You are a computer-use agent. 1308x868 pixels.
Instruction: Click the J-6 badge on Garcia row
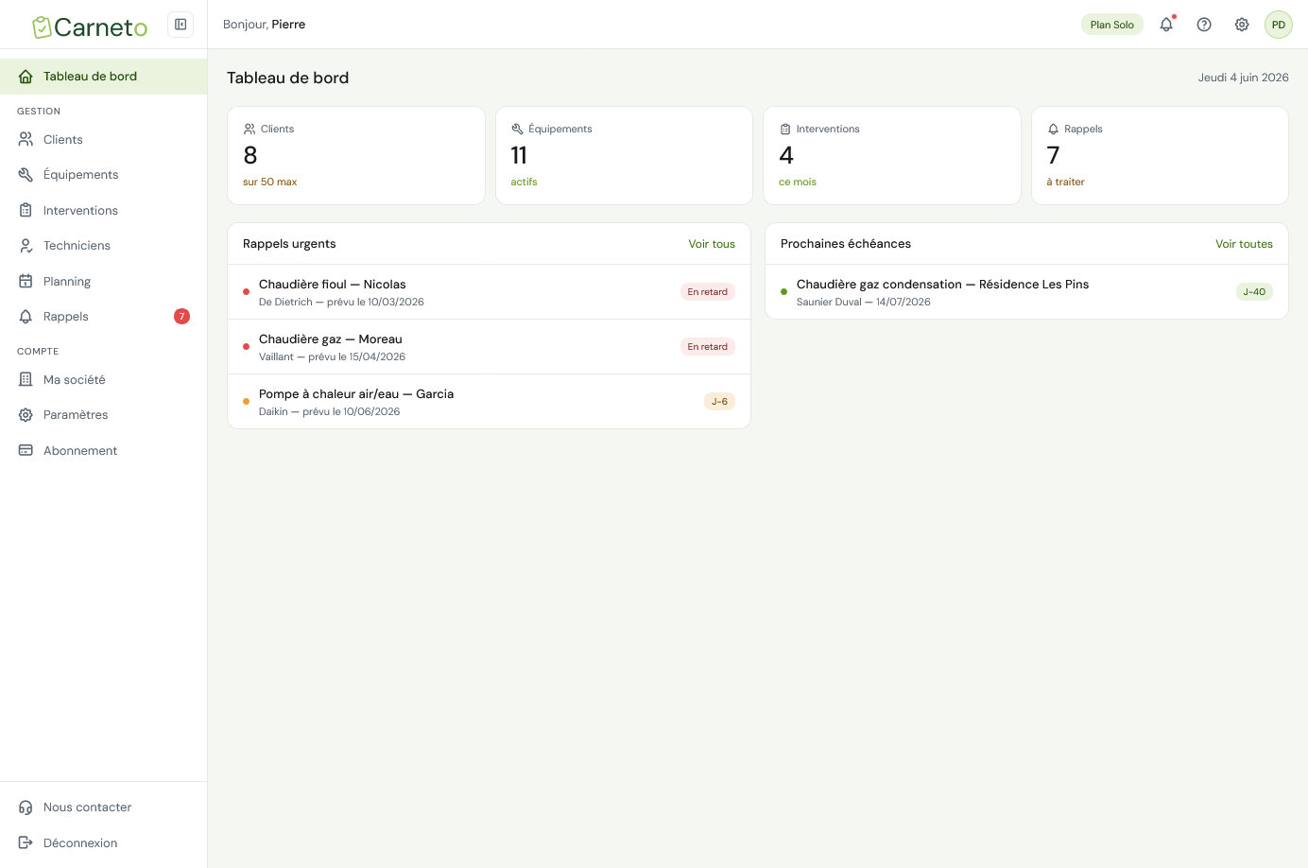[x=719, y=402]
